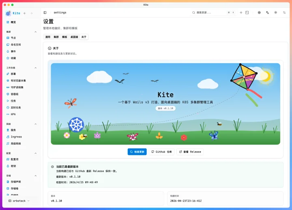Screen dimensions: 292x210
Task: Click the Kite helm logo
Action: point(8,13)
